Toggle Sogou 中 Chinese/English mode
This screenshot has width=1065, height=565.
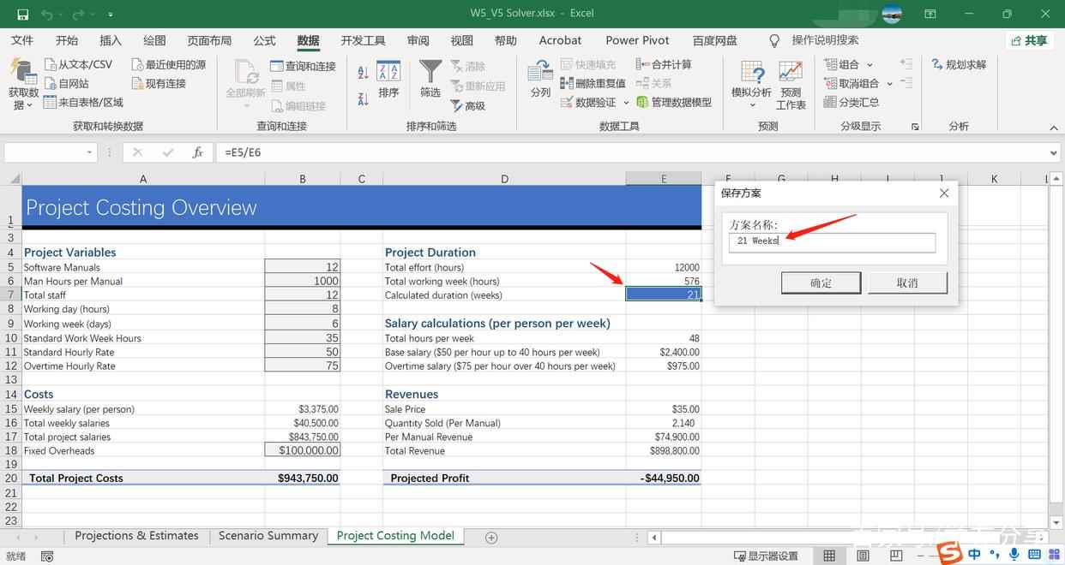[x=974, y=556]
